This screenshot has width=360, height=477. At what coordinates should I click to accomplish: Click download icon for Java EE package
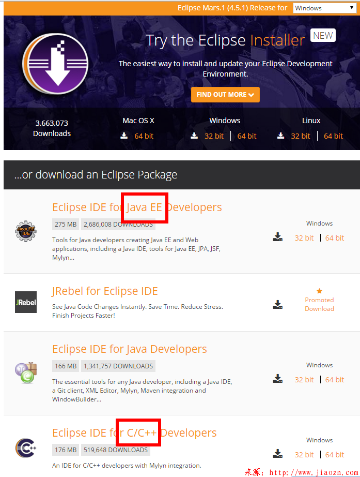pyautogui.click(x=278, y=237)
